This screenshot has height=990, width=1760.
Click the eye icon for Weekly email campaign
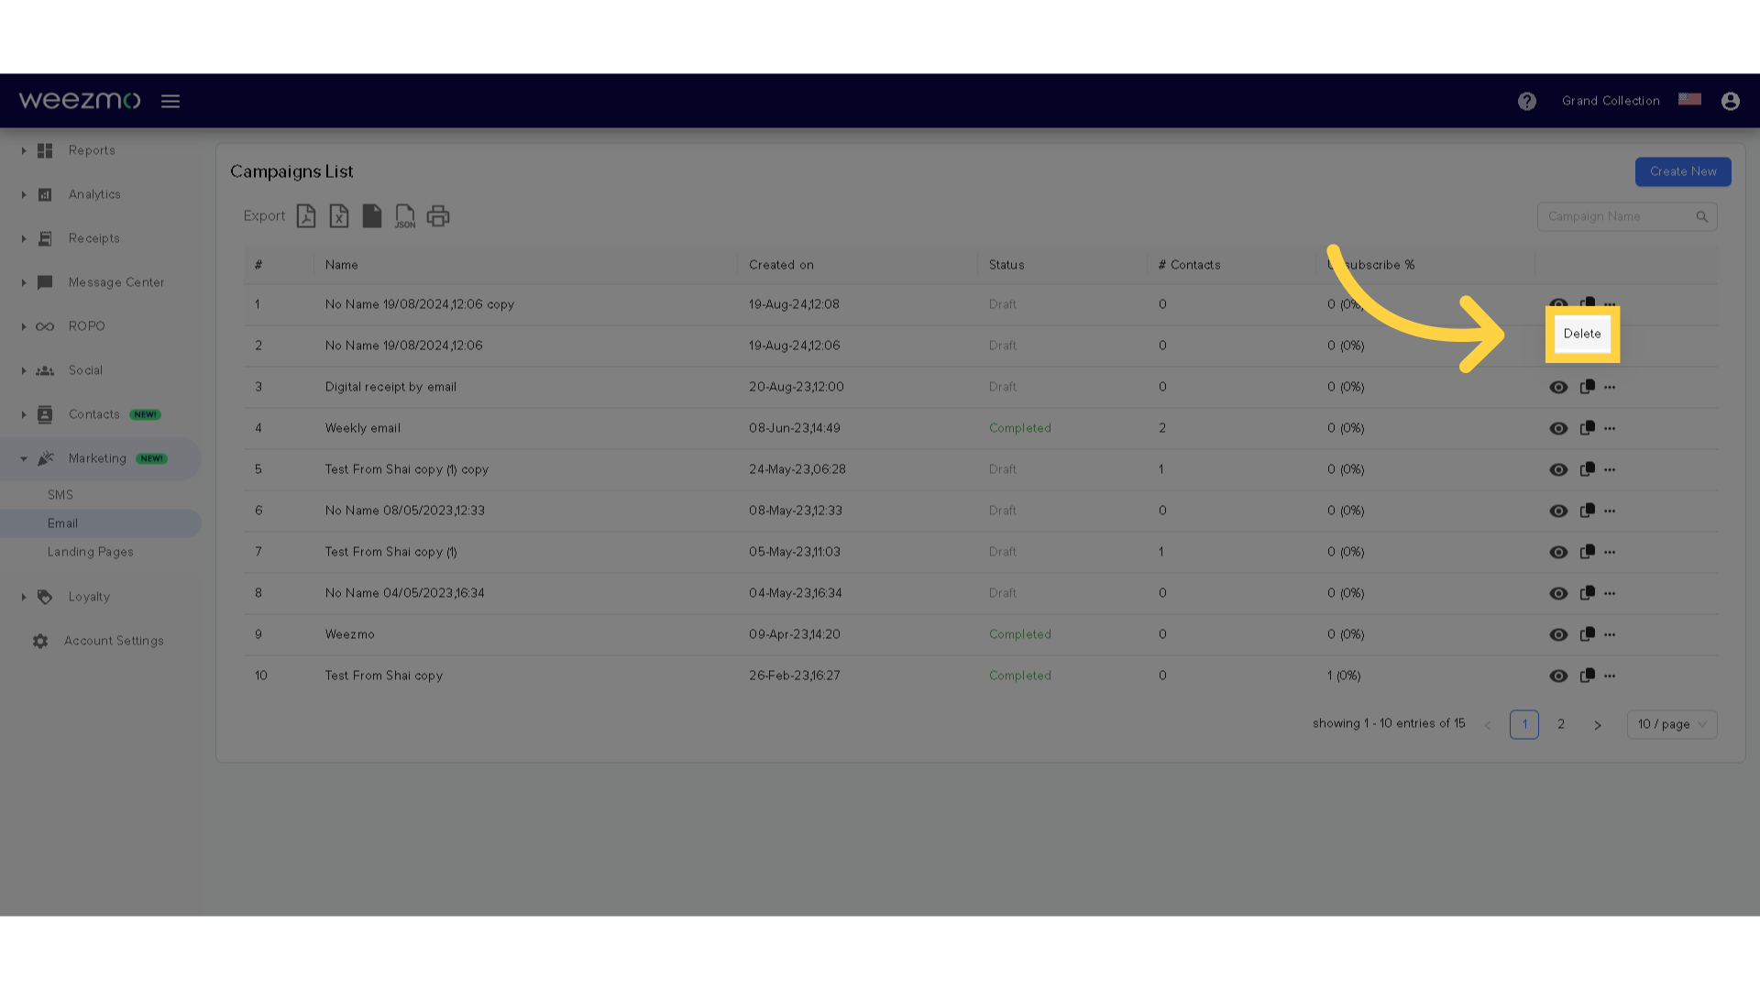point(1558,428)
